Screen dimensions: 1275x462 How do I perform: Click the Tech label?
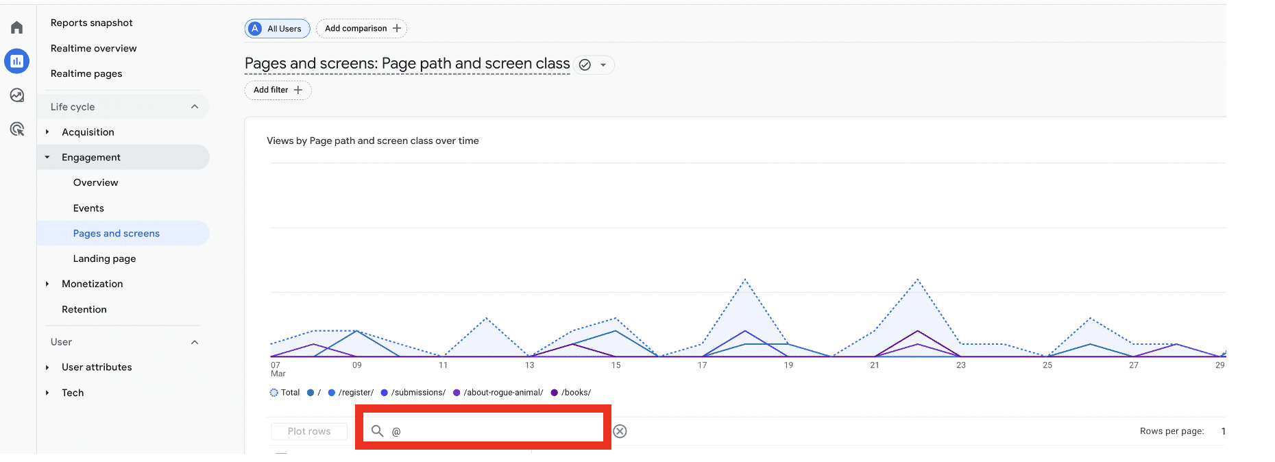tap(73, 393)
